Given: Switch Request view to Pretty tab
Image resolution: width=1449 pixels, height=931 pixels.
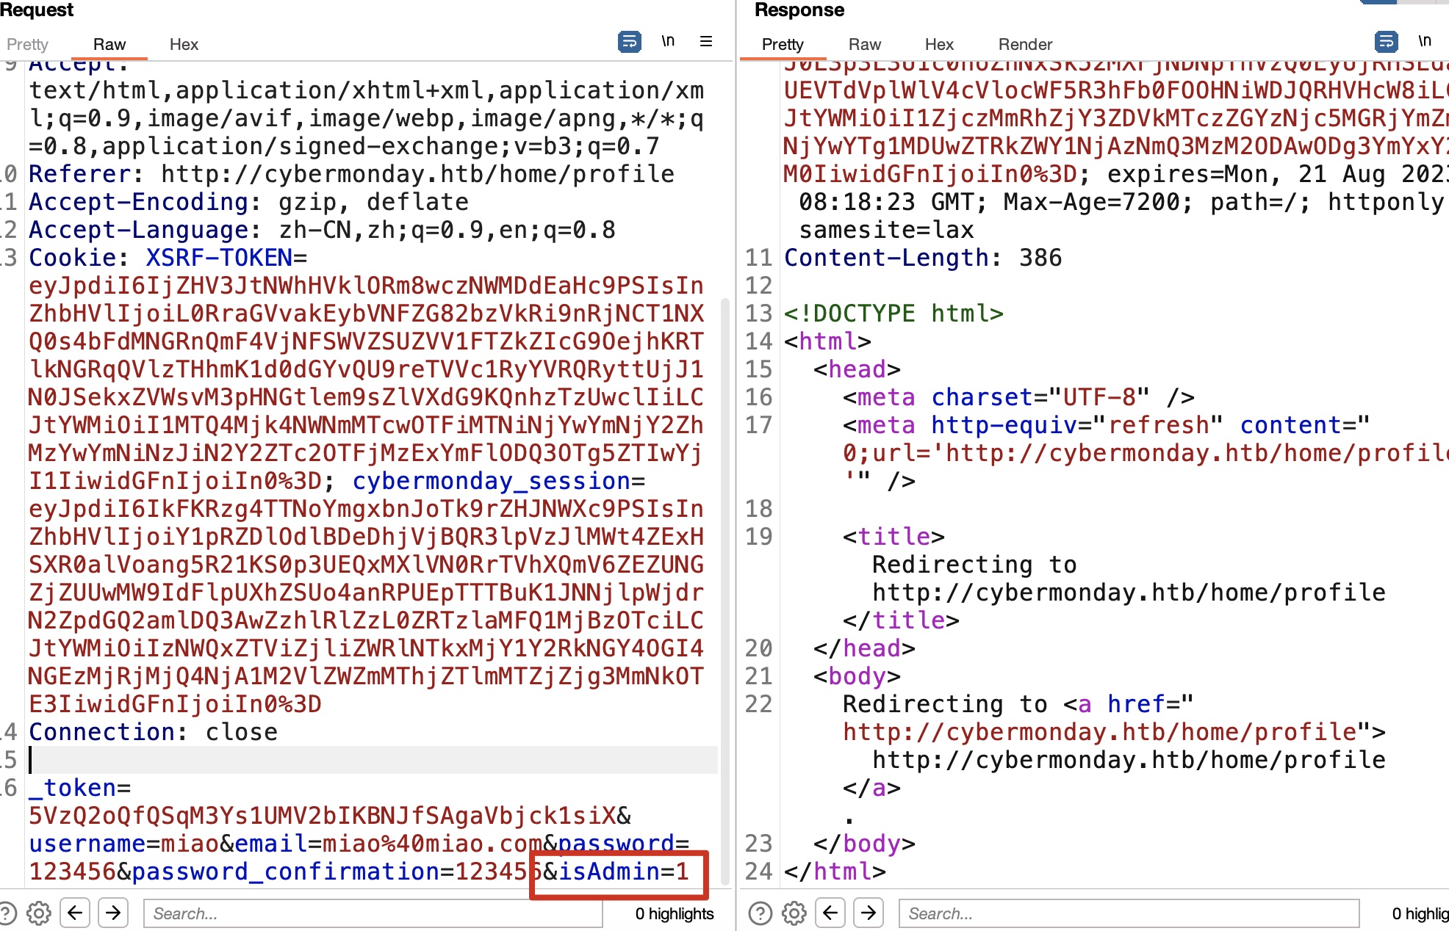Looking at the screenshot, I should click(x=27, y=44).
